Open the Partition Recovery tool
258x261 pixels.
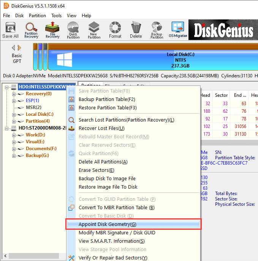(31, 30)
